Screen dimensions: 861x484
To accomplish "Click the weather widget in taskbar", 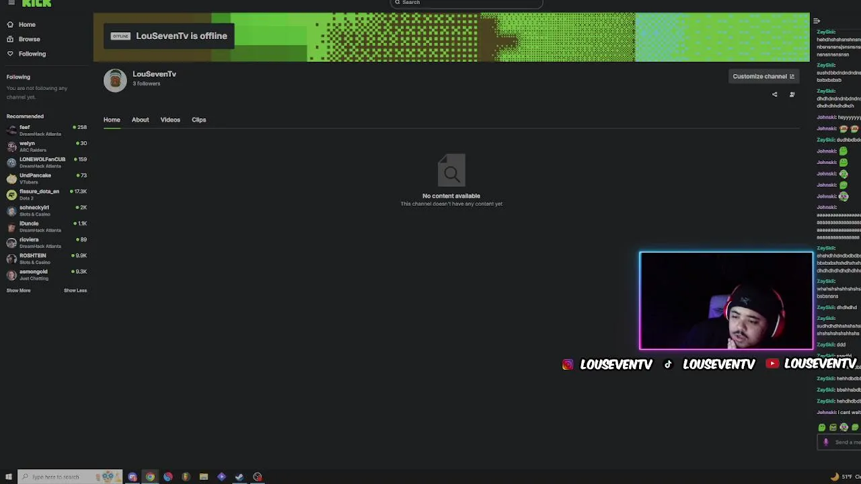I will (845, 477).
